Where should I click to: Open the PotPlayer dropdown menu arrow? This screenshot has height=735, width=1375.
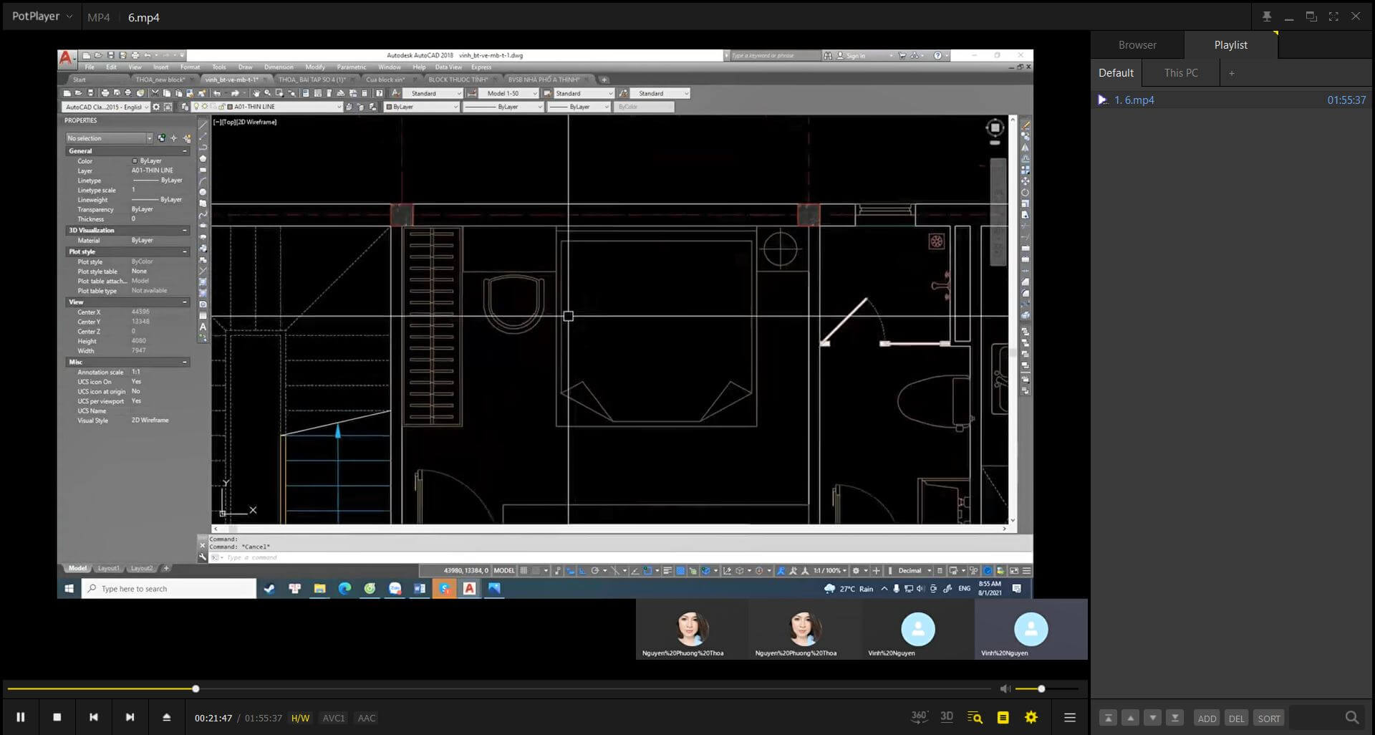pyautogui.click(x=69, y=16)
